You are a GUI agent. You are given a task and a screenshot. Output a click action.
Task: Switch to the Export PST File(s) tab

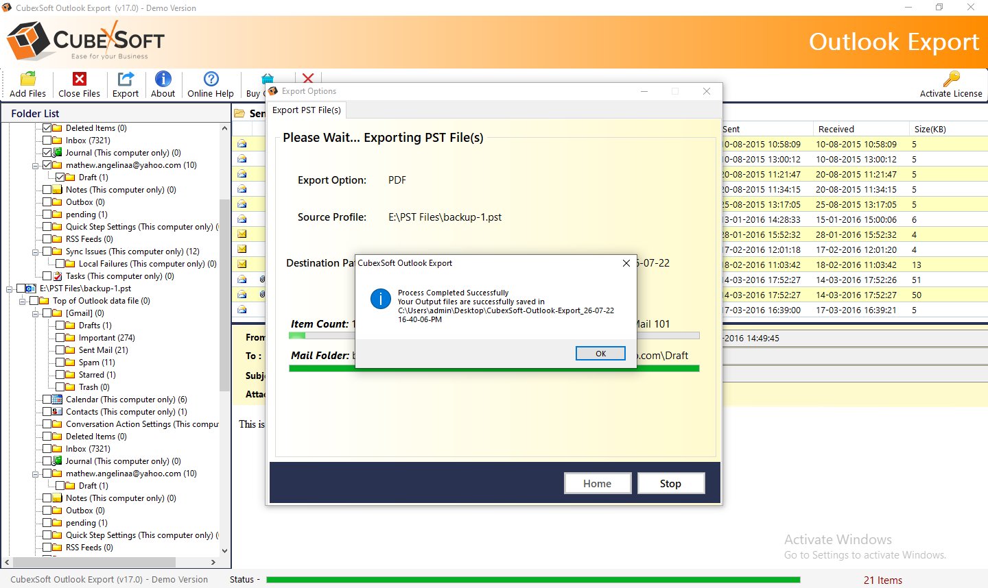pos(307,110)
